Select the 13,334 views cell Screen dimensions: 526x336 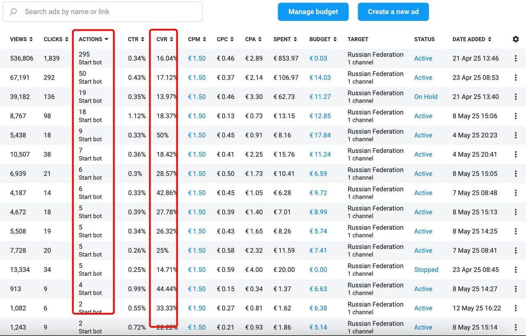tap(20, 270)
